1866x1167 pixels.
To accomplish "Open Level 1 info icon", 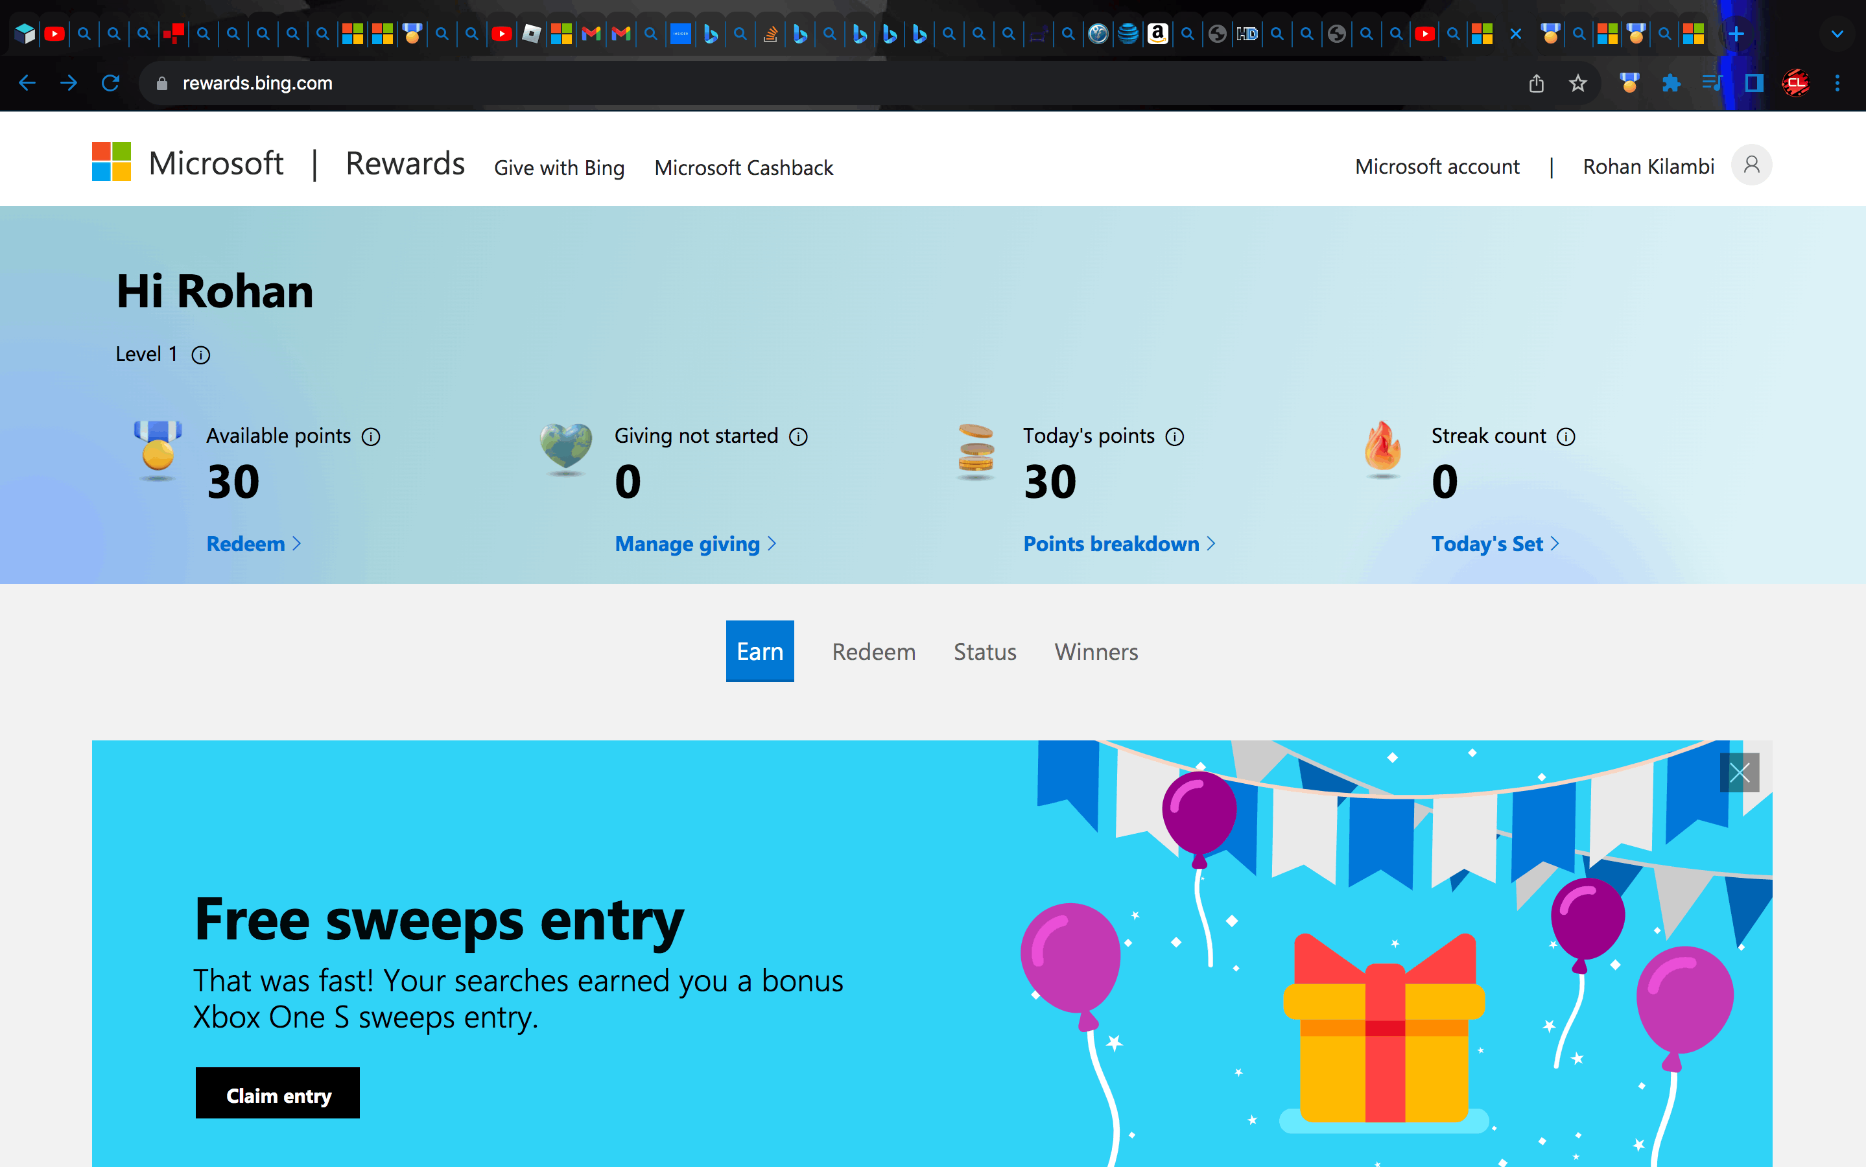I will point(200,355).
